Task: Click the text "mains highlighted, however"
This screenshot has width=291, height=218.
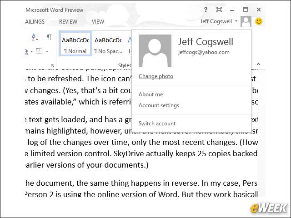Action: [x=74, y=131]
